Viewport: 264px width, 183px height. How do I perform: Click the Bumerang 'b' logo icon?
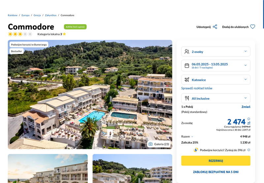(196, 150)
